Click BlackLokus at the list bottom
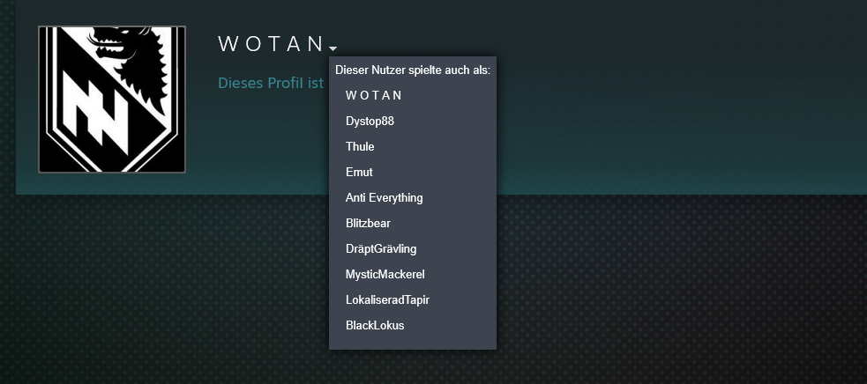 pyautogui.click(x=375, y=325)
